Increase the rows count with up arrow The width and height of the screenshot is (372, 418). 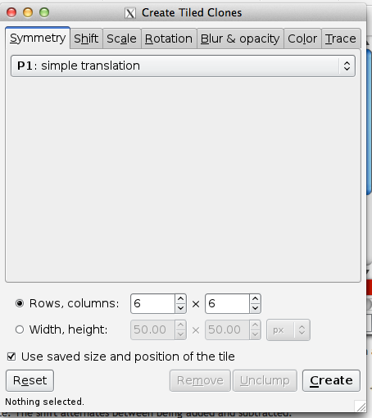click(180, 298)
